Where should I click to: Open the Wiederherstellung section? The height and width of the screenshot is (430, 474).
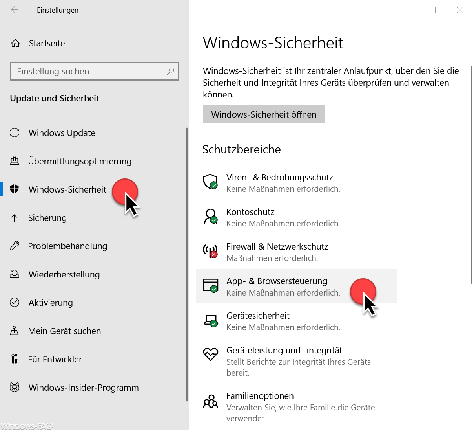coord(64,274)
